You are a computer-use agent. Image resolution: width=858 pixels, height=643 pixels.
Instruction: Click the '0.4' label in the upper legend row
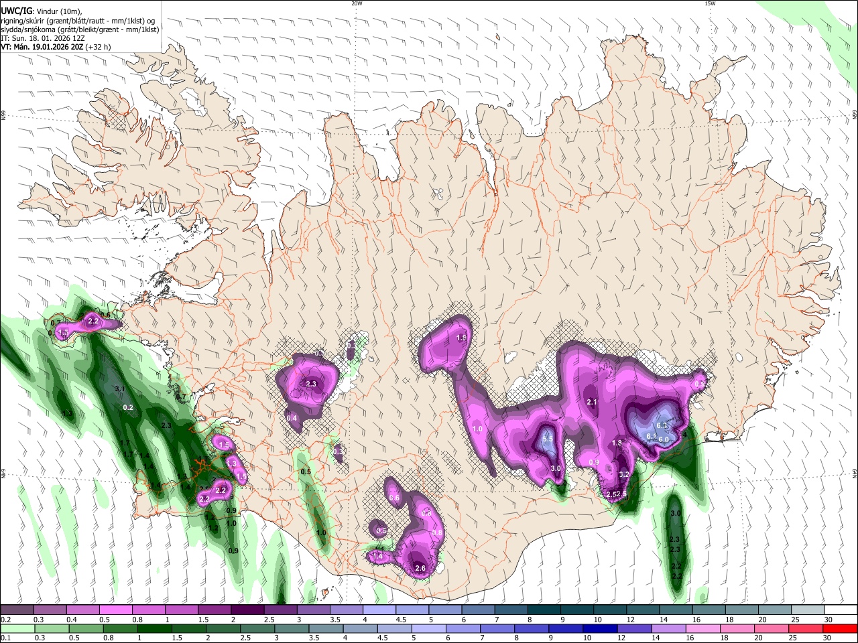(x=72, y=620)
